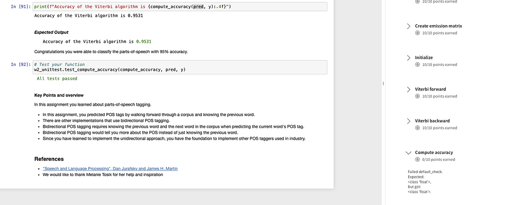Click the points badge icon under Viterbi forward
The image size is (505, 205).
pos(418,96)
